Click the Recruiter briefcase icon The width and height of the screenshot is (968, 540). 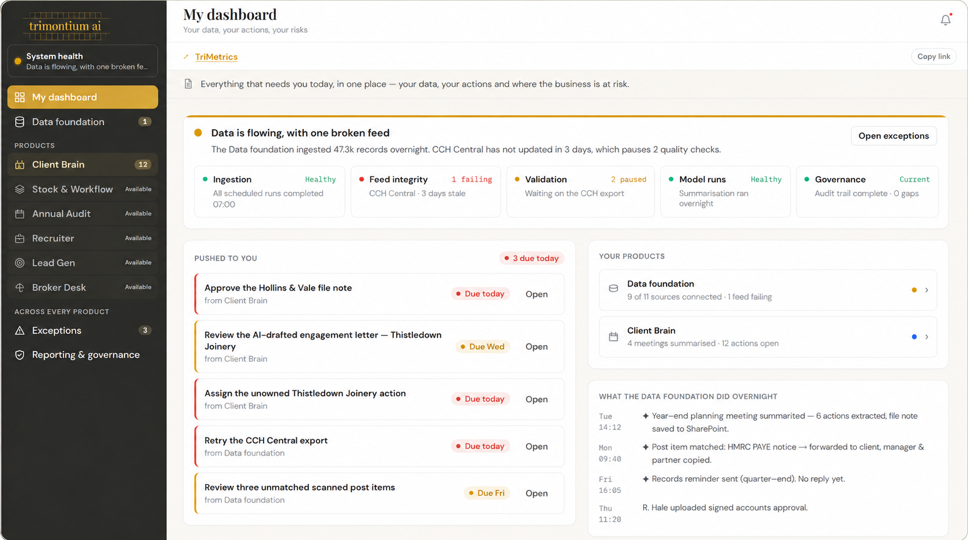click(x=20, y=238)
